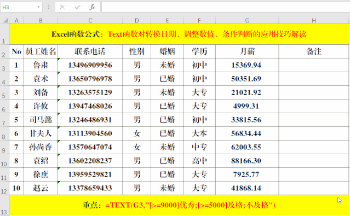The height and width of the screenshot is (216, 350).
Task: Select salary cell 62003.55
Action: click(x=247, y=147)
